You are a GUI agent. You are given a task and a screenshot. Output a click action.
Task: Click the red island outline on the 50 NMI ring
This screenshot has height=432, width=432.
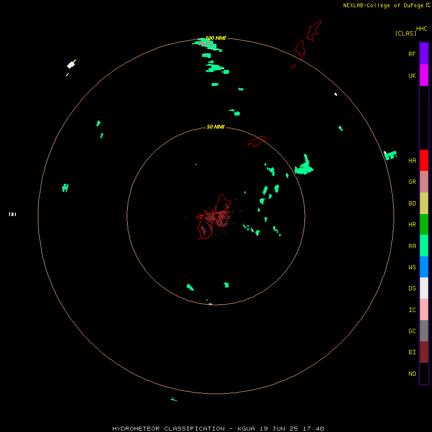(257, 141)
